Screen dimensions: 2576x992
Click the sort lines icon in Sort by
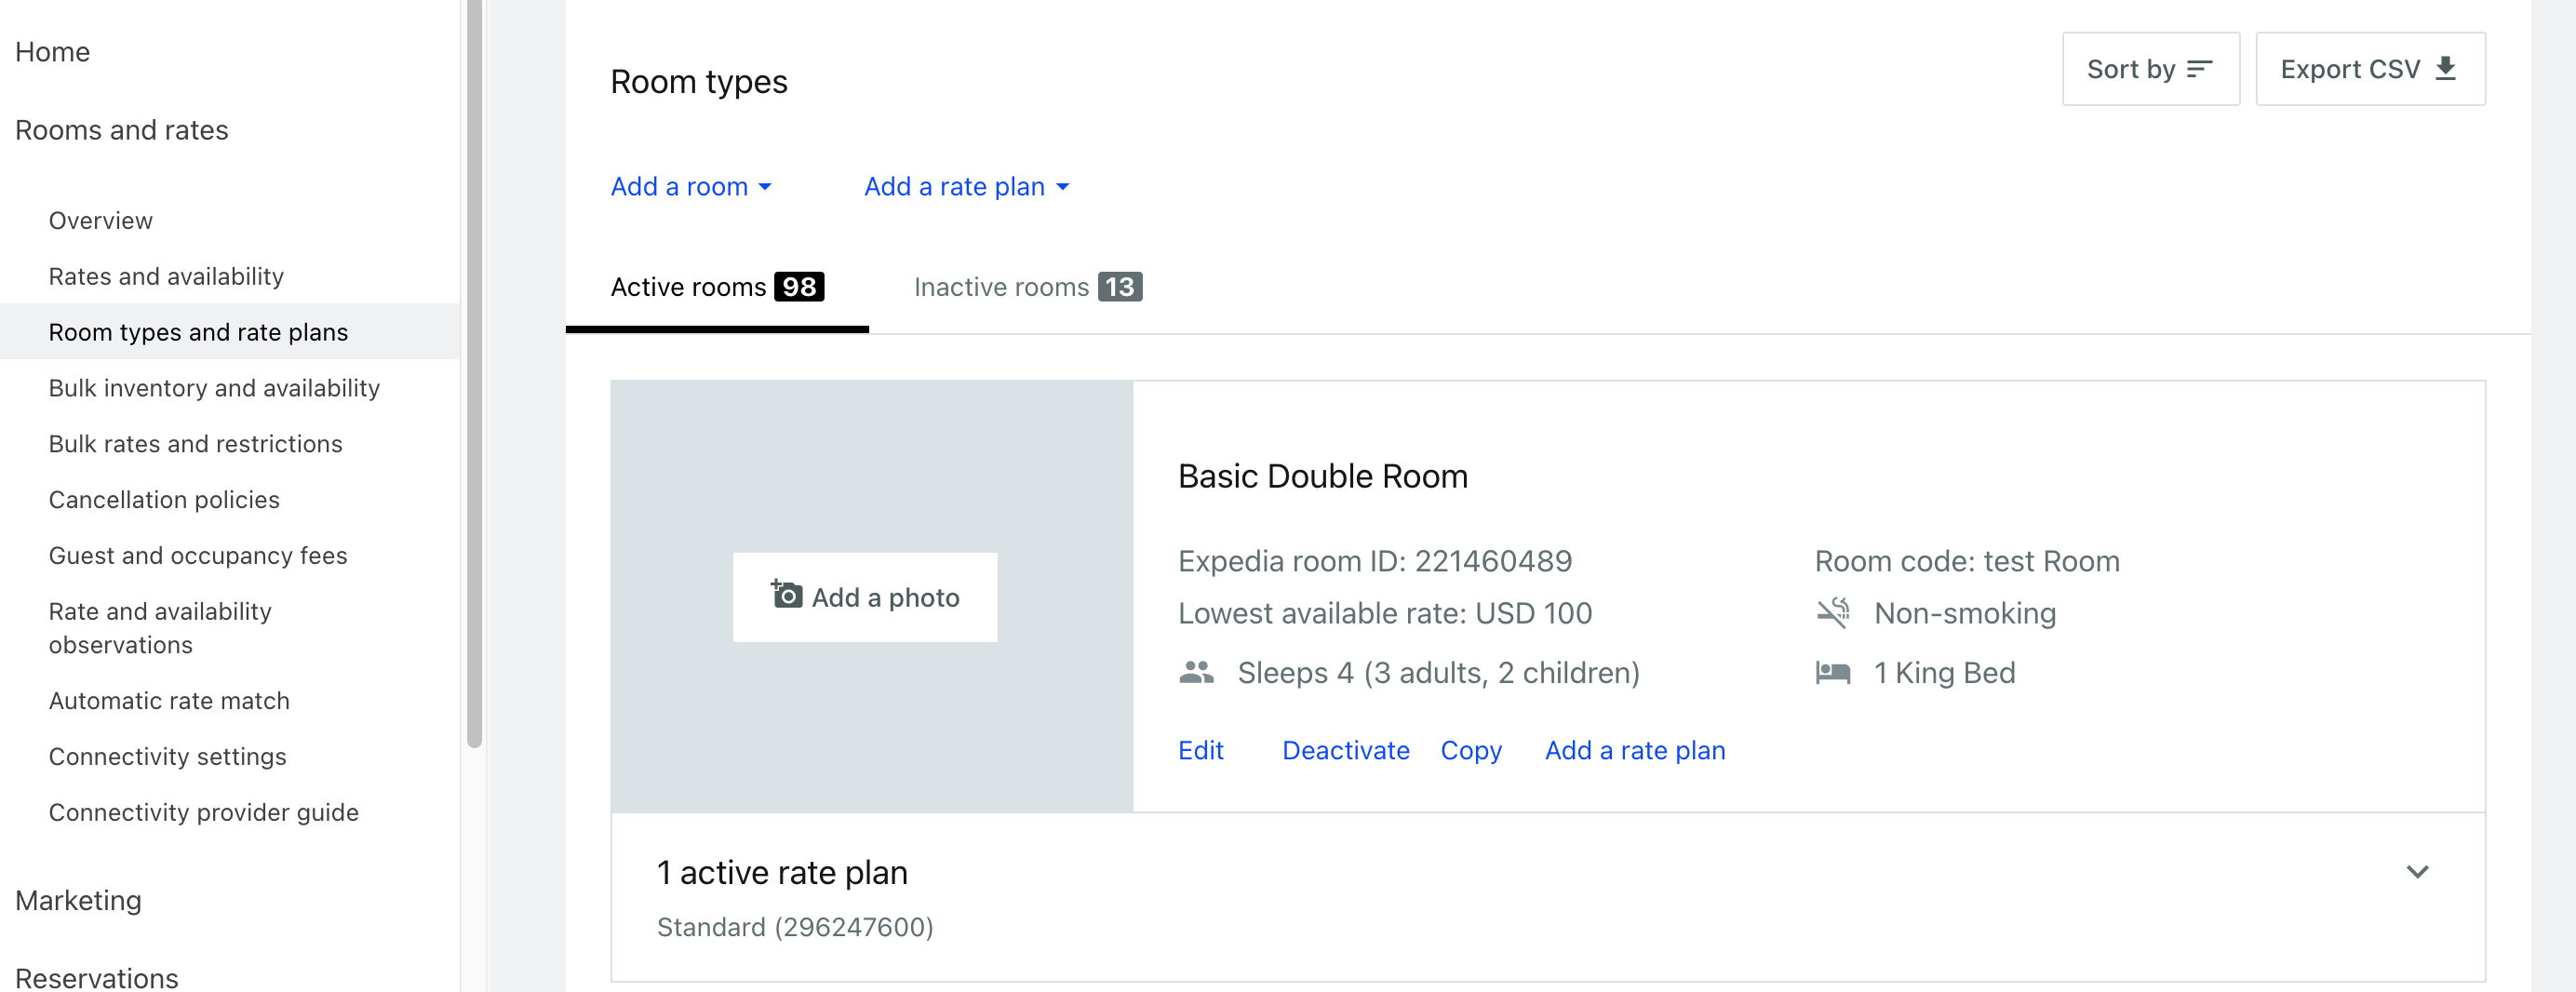(x=2199, y=69)
